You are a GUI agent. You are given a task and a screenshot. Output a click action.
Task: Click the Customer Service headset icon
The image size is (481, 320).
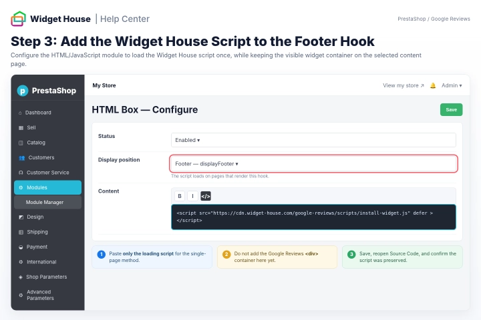click(21, 173)
